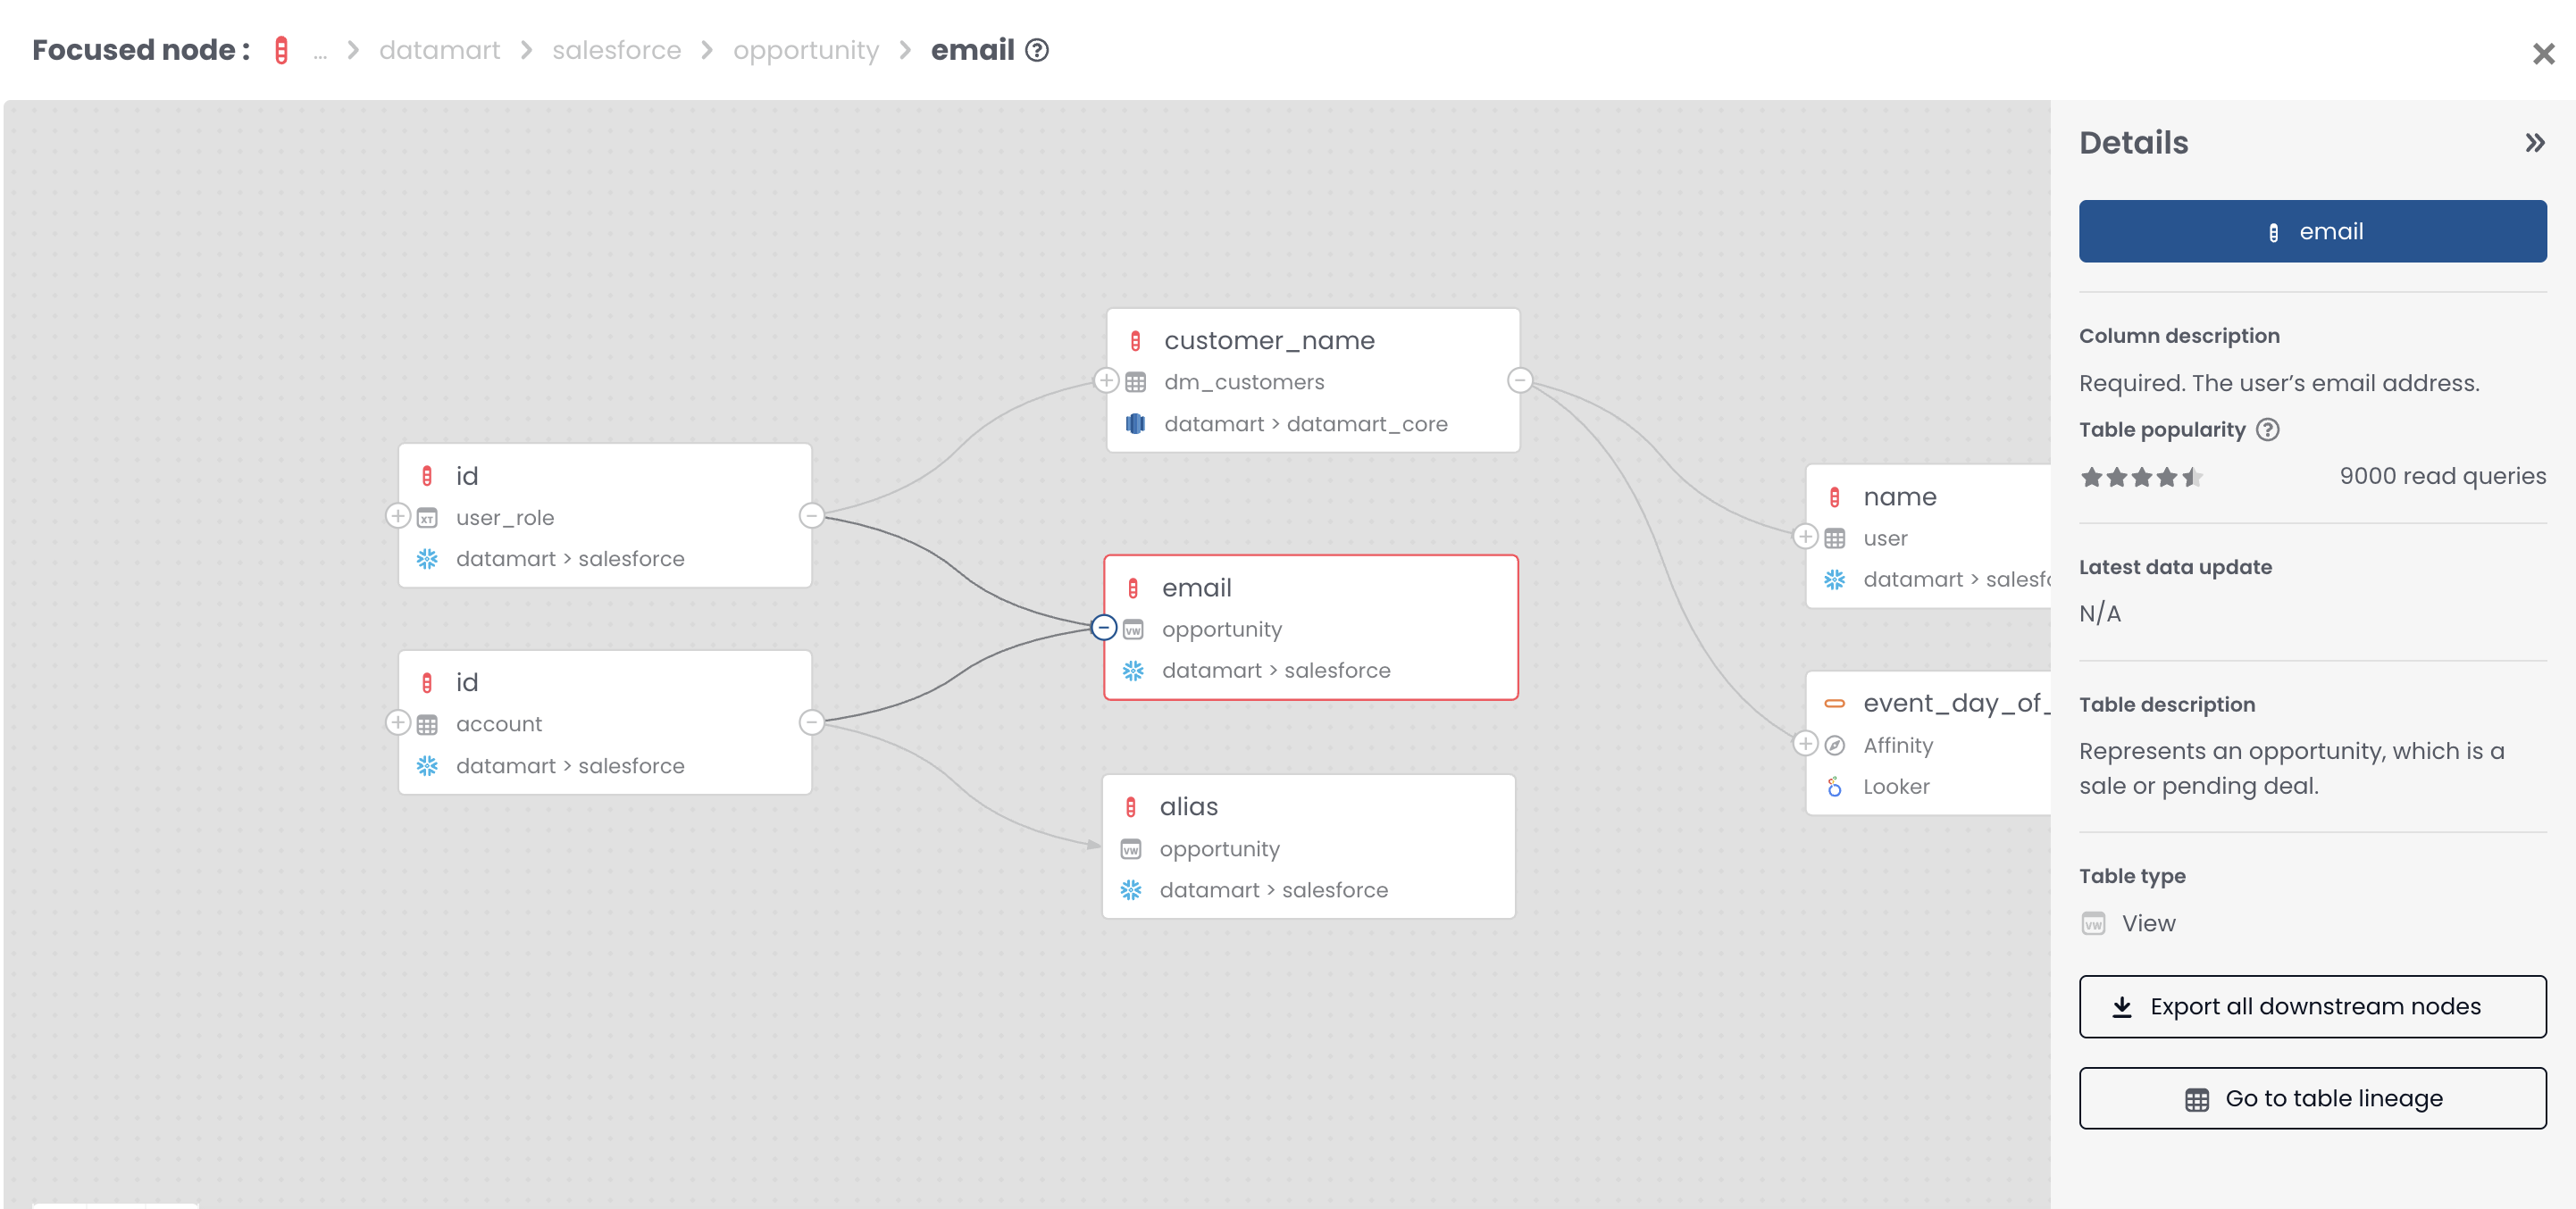This screenshot has height=1209, width=2576.
Task: Expand upstream lineage of event_day node
Action: pos(1805,745)
